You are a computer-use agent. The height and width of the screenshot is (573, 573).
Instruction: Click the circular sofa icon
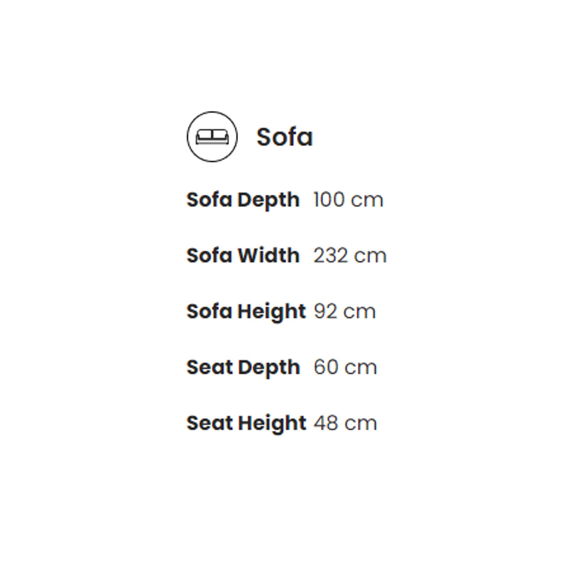(212, 136)
